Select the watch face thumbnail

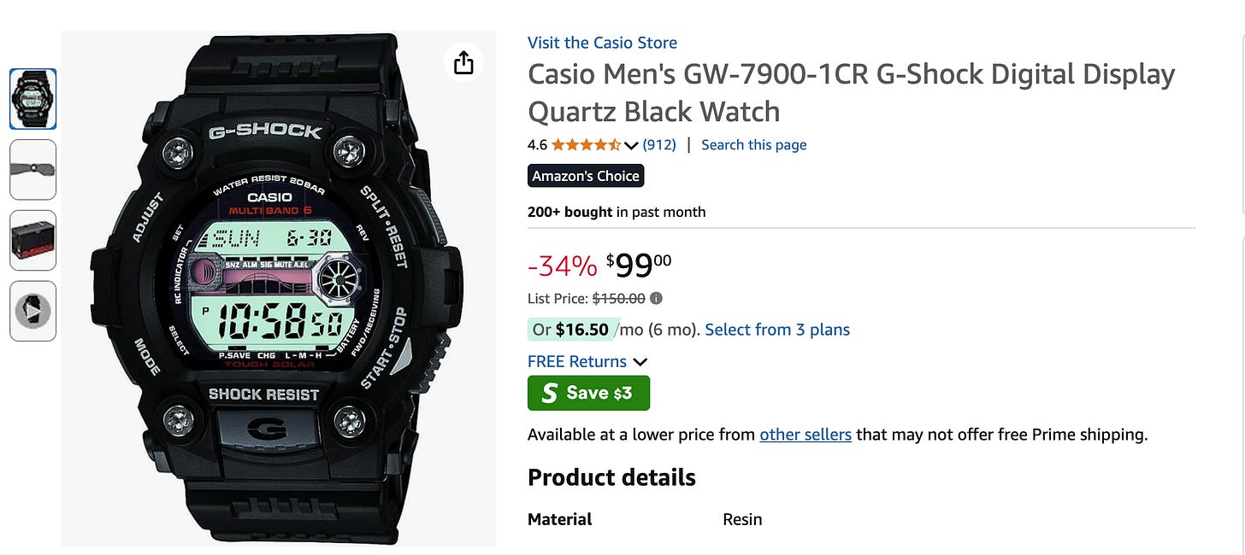point(32,99)
